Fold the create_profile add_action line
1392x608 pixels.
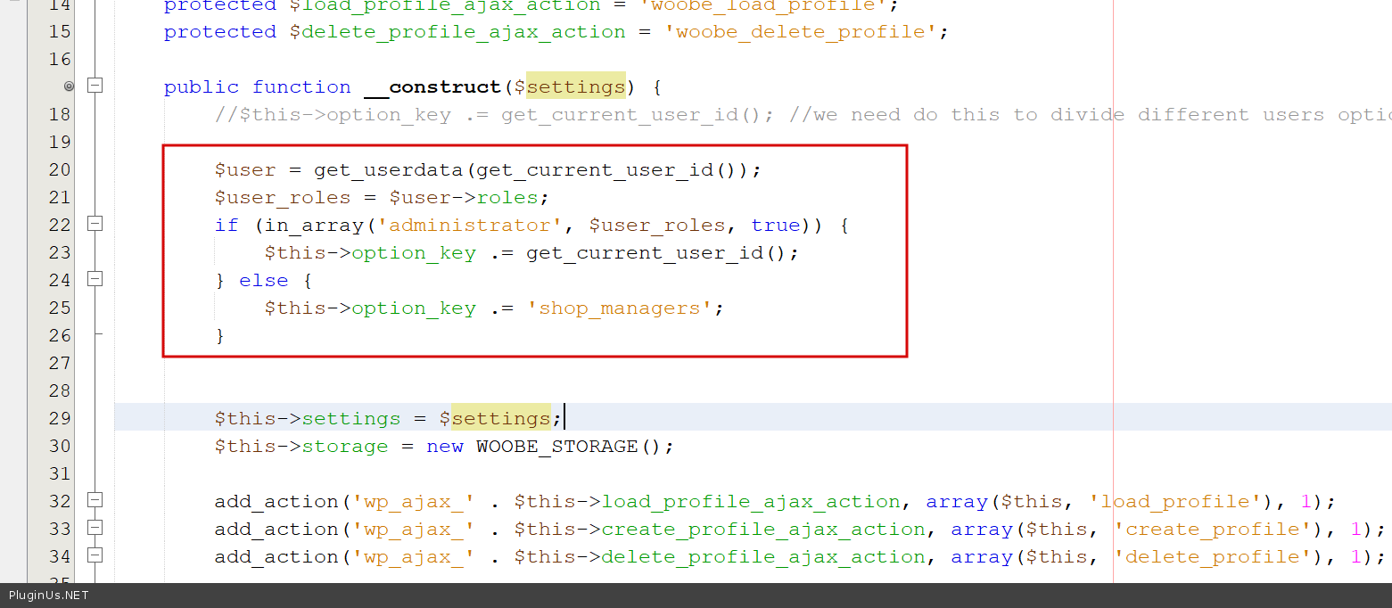pyautogui.click(x=95, y=528)
